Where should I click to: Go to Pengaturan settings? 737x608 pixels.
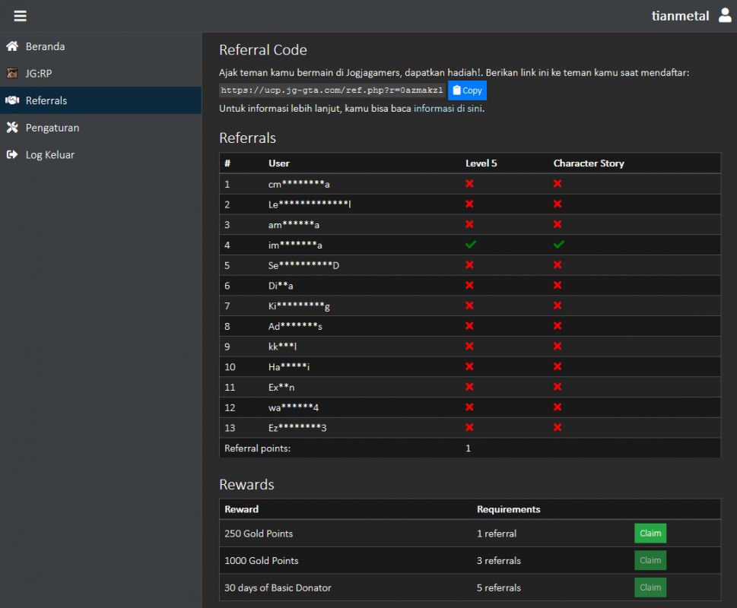pyautogui.click(x=100, y=128)
